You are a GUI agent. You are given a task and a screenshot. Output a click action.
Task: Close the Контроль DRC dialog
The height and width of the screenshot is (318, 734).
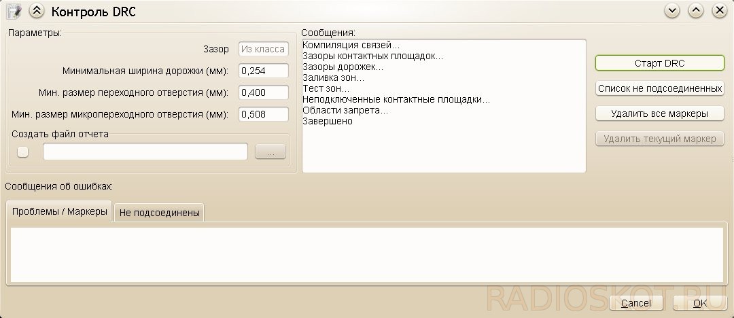pos(720,11)
